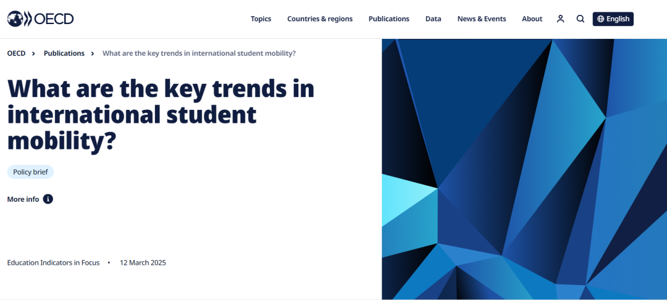
Task: Click the OECD breadcrumb link
Action: (x=16, y=54)
